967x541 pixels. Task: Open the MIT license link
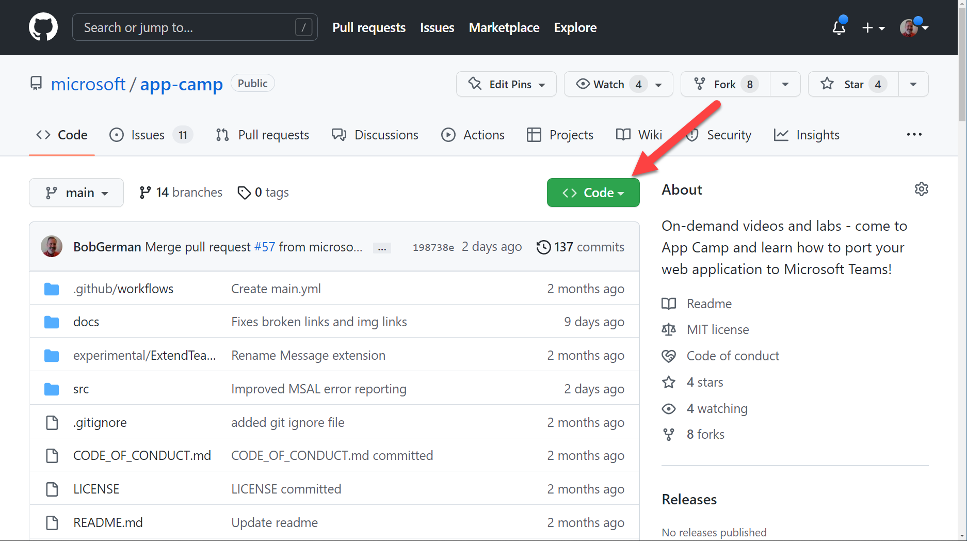pyautogui.click(x=705, y=329)
